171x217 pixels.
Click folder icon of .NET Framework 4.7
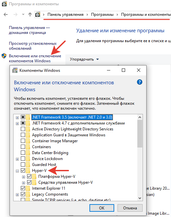click(x=28, y=123)
